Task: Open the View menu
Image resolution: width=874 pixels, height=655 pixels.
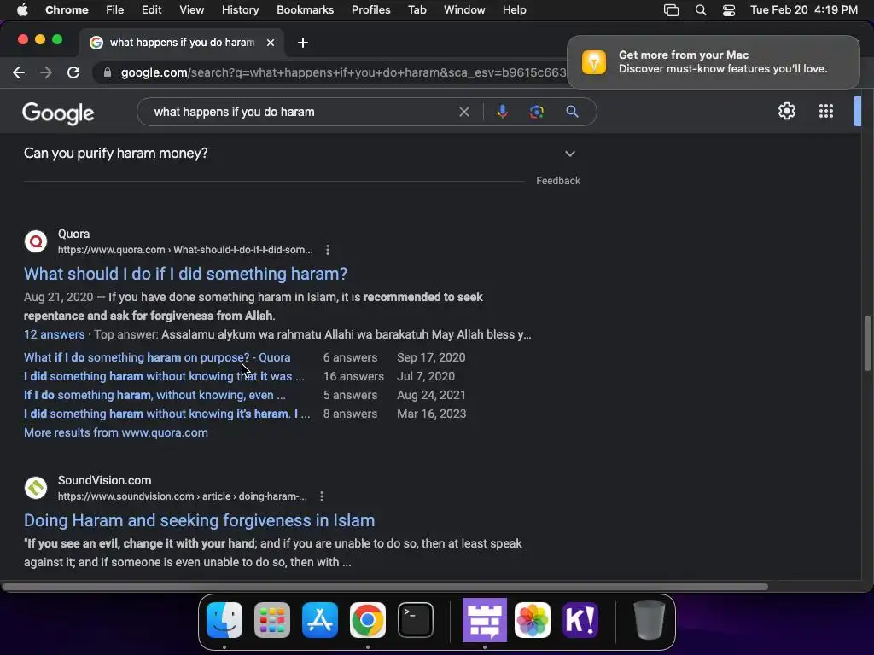Action: pos(191,10)
